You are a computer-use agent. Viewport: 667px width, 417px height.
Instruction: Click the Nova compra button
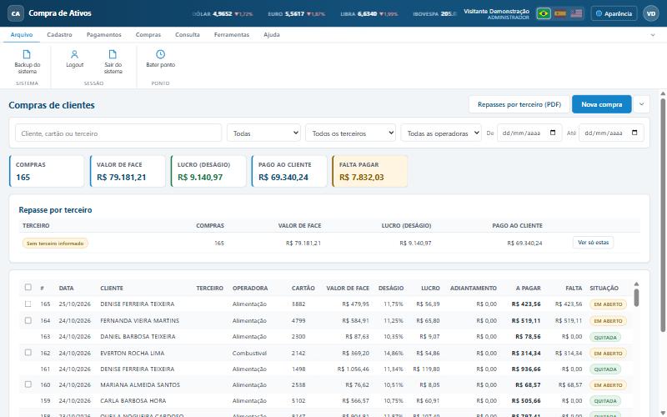pyautogui.click(x=601, y=104)
